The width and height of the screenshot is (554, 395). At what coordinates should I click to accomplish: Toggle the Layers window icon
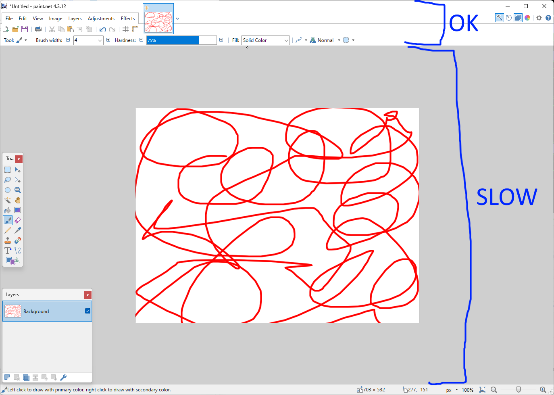[x=518, y=18]
